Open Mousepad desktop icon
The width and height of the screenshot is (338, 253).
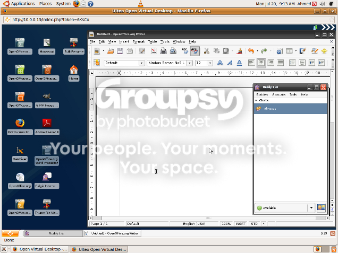tap(47, 46)
